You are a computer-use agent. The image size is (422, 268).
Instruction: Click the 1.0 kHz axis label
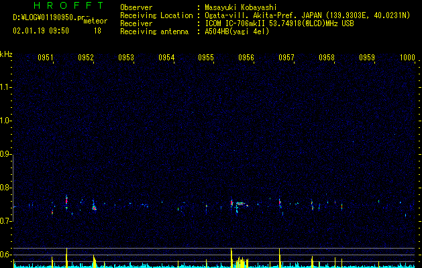[x=5, y=121]
